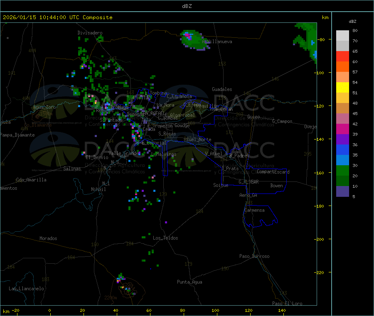This screenshot has height=316, width=374.
Task: Click the S_Rosas label
Action: coord(167,134)
